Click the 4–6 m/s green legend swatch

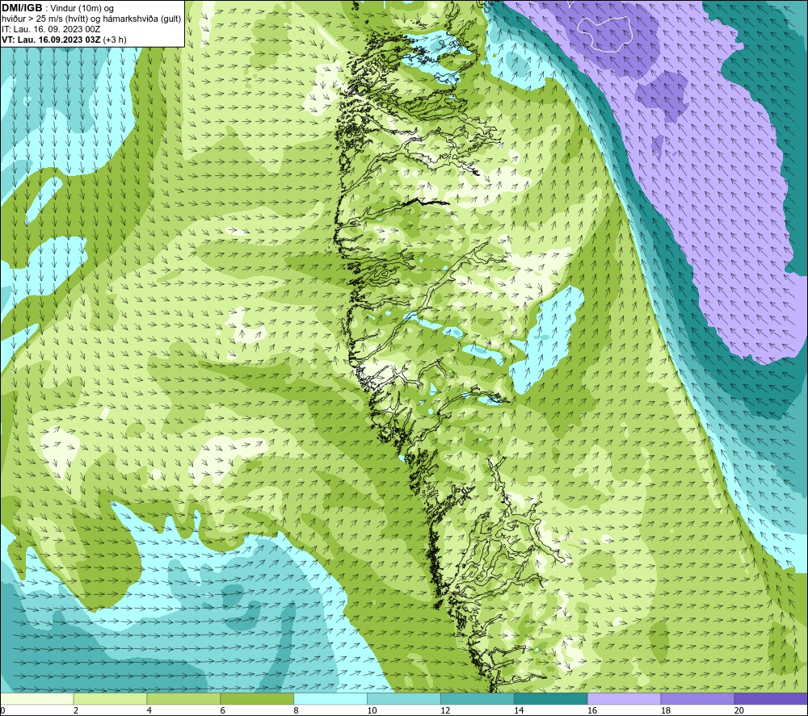[x=183, y=698]
